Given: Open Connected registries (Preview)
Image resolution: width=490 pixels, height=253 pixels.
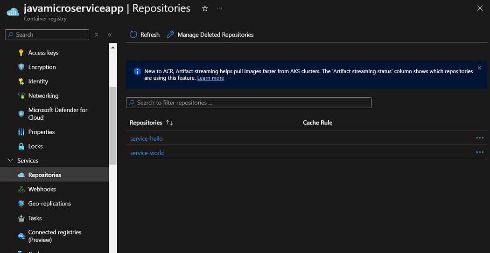Looking at the screenshot, I should (x=55, y=236).
